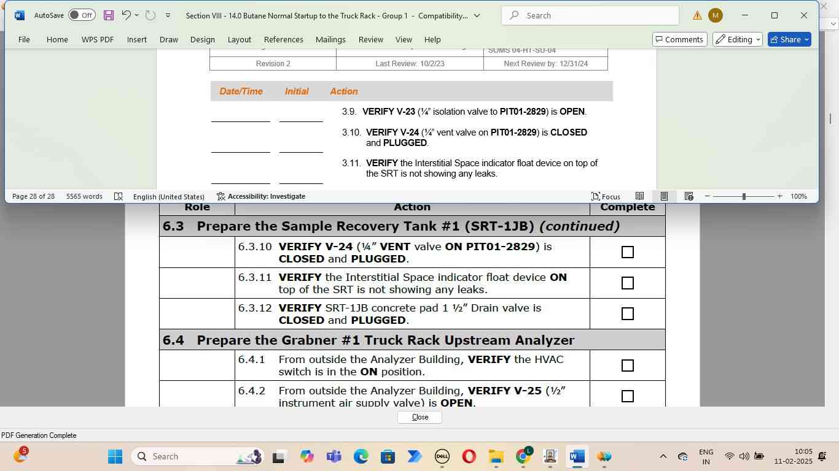Open Microsoft Teams from taskbar
The height and width of the screenshot is (471, 839).
point(334,456)
